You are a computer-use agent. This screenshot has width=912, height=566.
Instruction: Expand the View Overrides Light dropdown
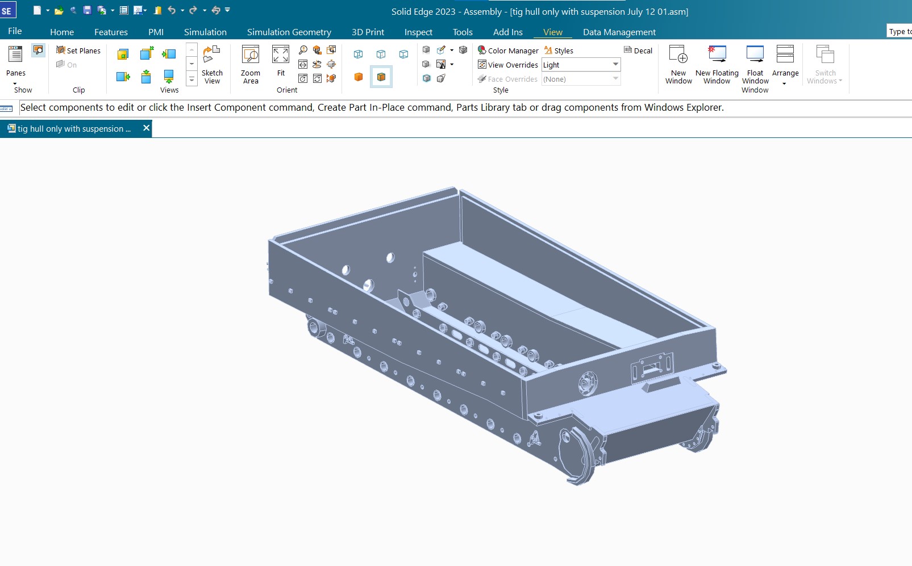[615, 65]
